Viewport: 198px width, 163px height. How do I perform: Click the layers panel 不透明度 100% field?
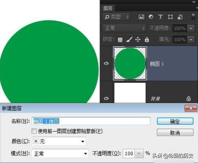click(180, 28)
